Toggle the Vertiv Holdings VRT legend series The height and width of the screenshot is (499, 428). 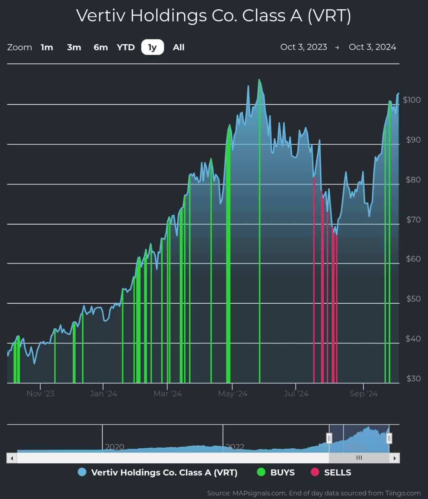tap(158, 472)
